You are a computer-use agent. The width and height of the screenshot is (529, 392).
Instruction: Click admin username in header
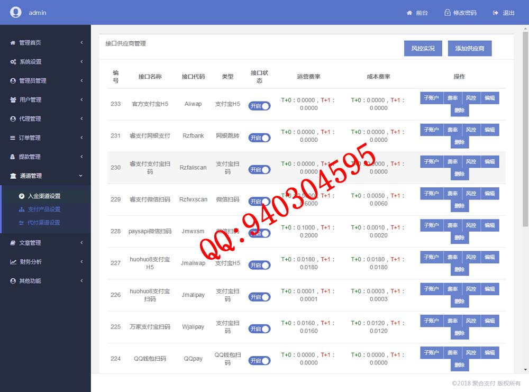pyautogui.click(x=38, y=13)
